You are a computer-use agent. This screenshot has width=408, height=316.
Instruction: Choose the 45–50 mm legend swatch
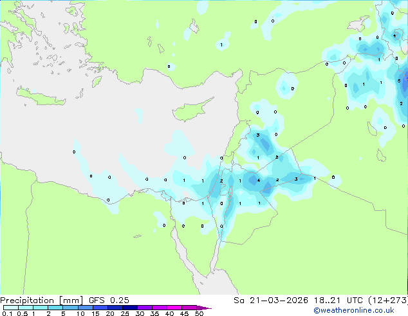coord(189,308)
